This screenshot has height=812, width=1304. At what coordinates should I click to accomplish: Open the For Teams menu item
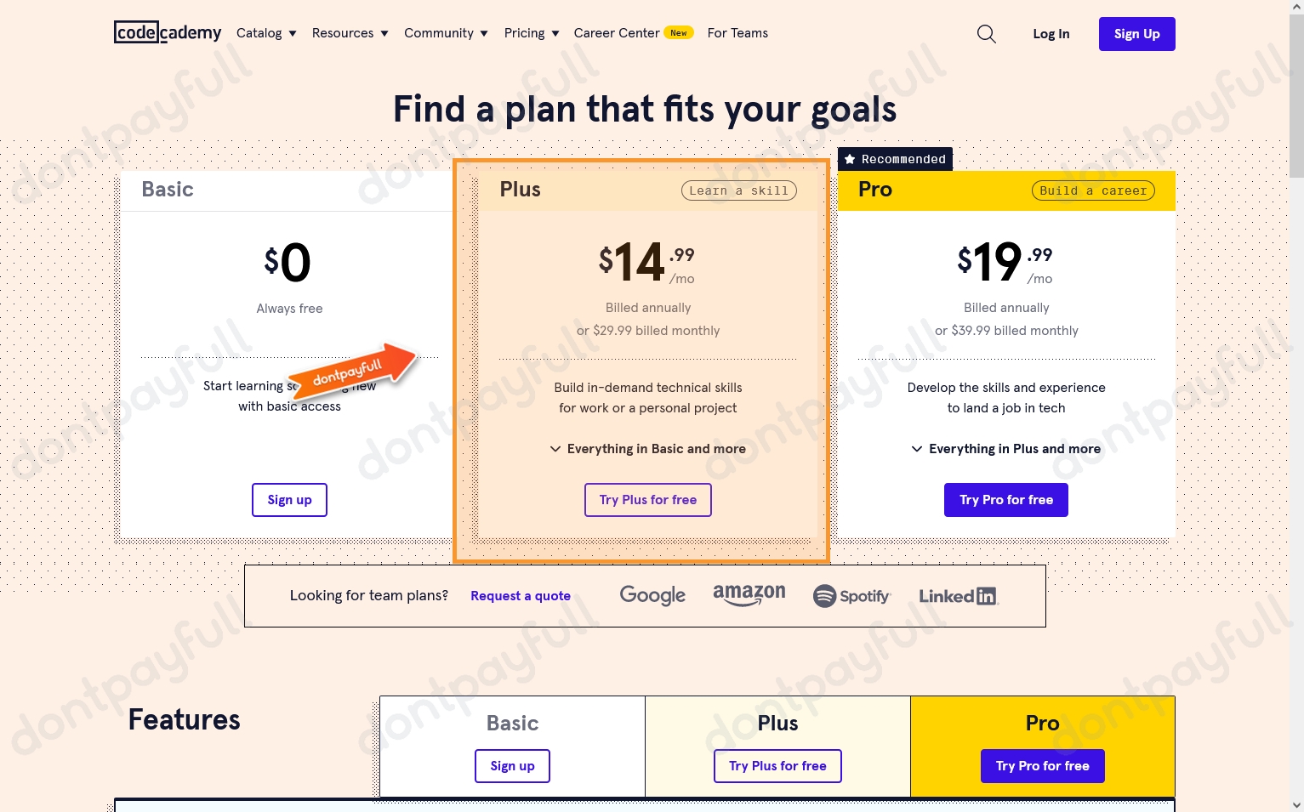click(x=737, y=33)
